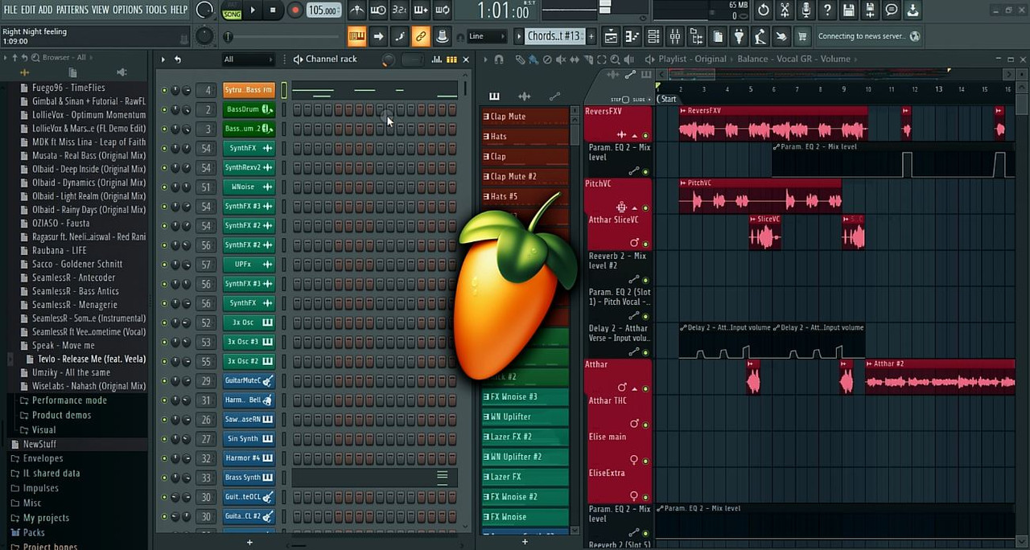Image resolution: width=1030 pixels, height=550 pixels.
Task: Mute the PitchVC playlist track
Action: (x=645, y=207)
